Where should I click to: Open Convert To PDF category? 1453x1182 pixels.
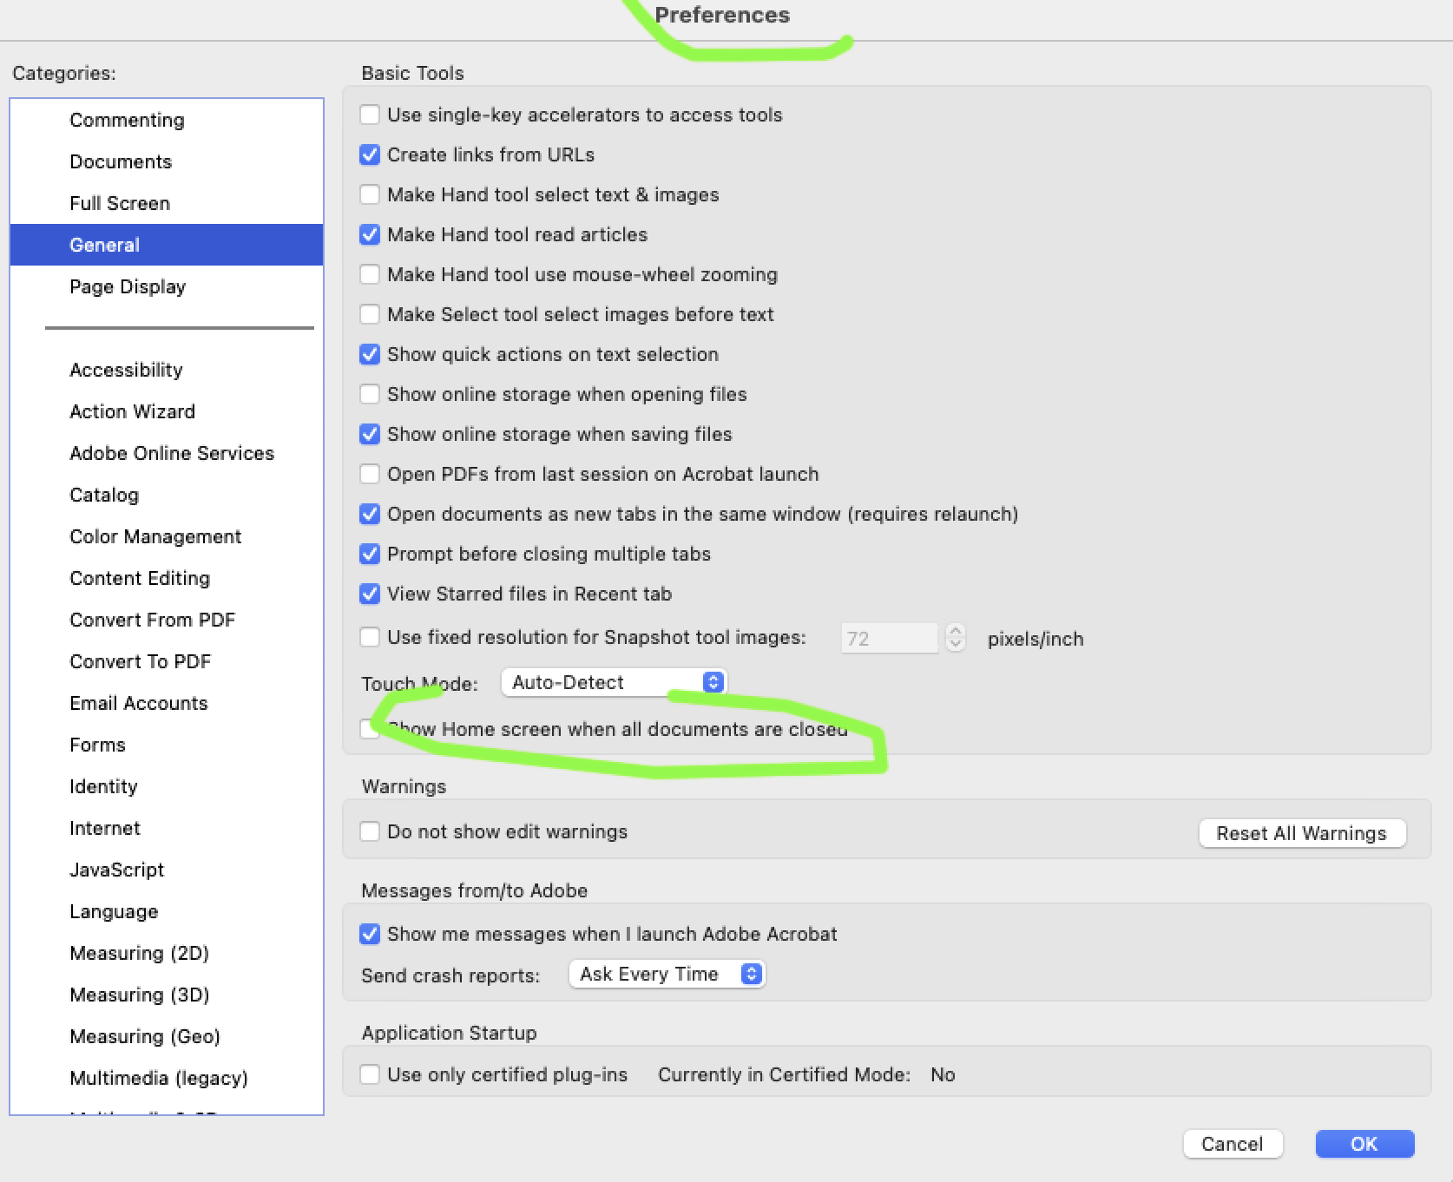[x=167, y=661]
